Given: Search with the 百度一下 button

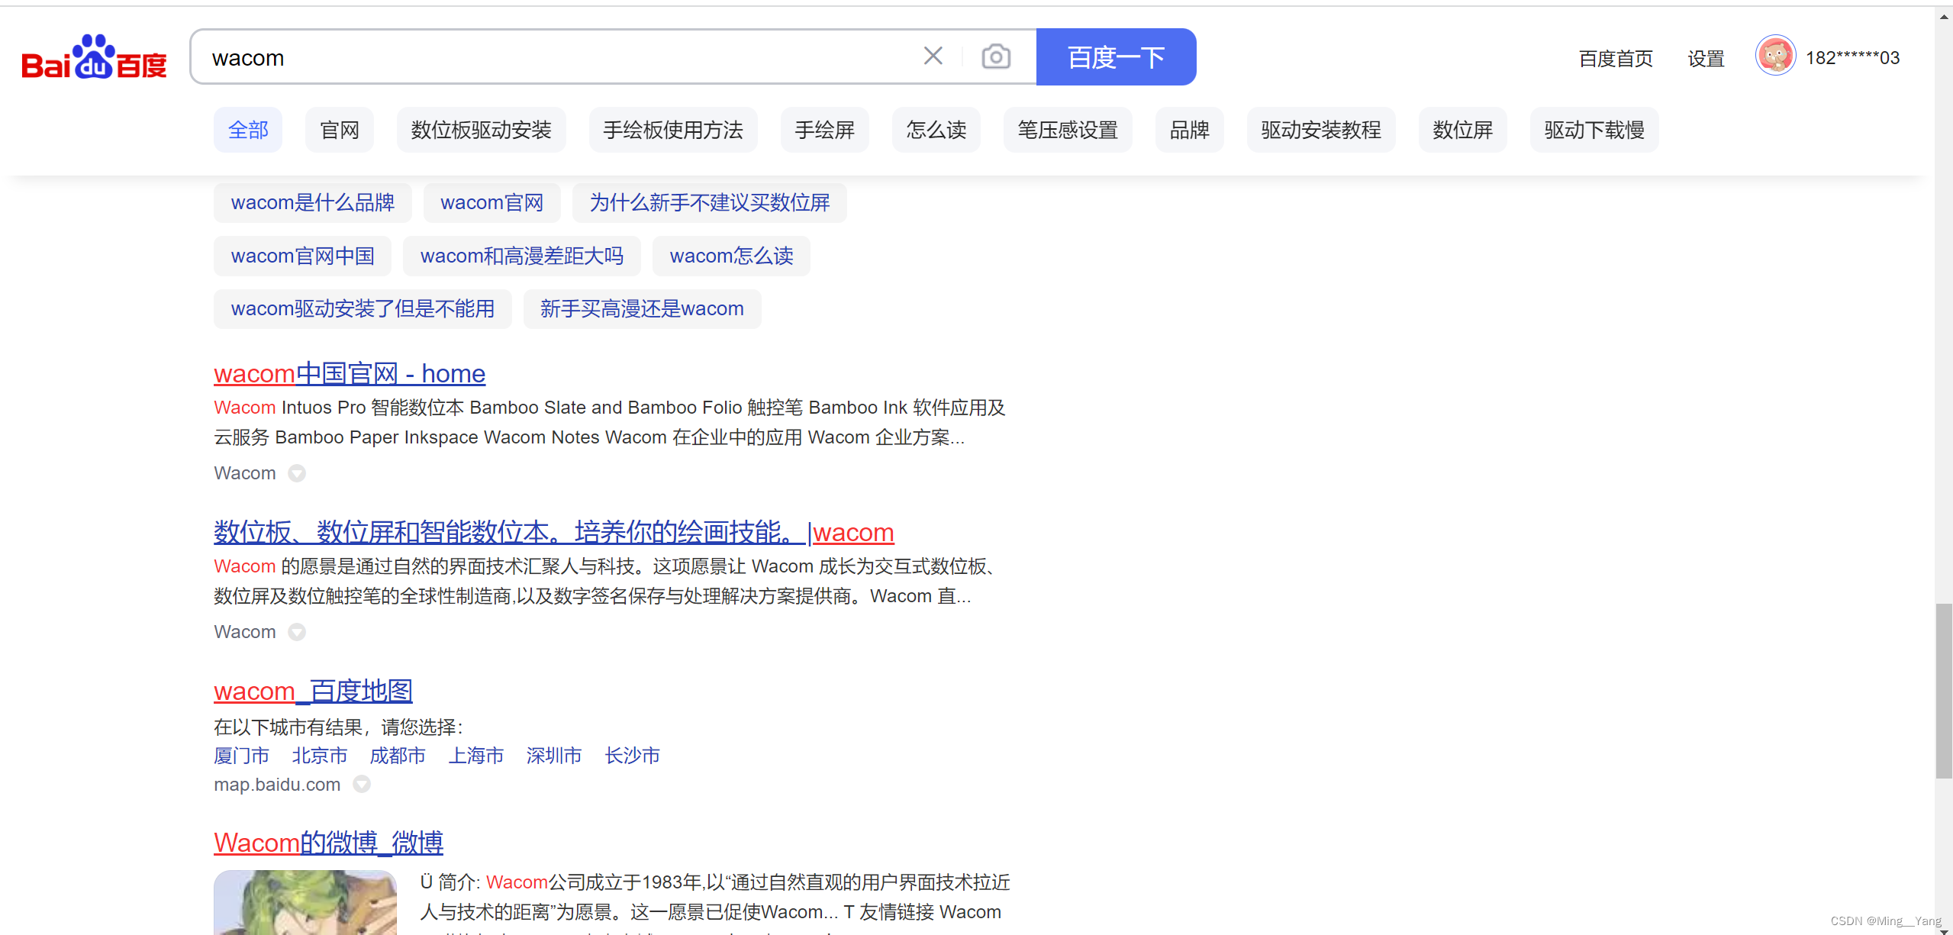Looking at the screenshot, I should coord(1116,56).
